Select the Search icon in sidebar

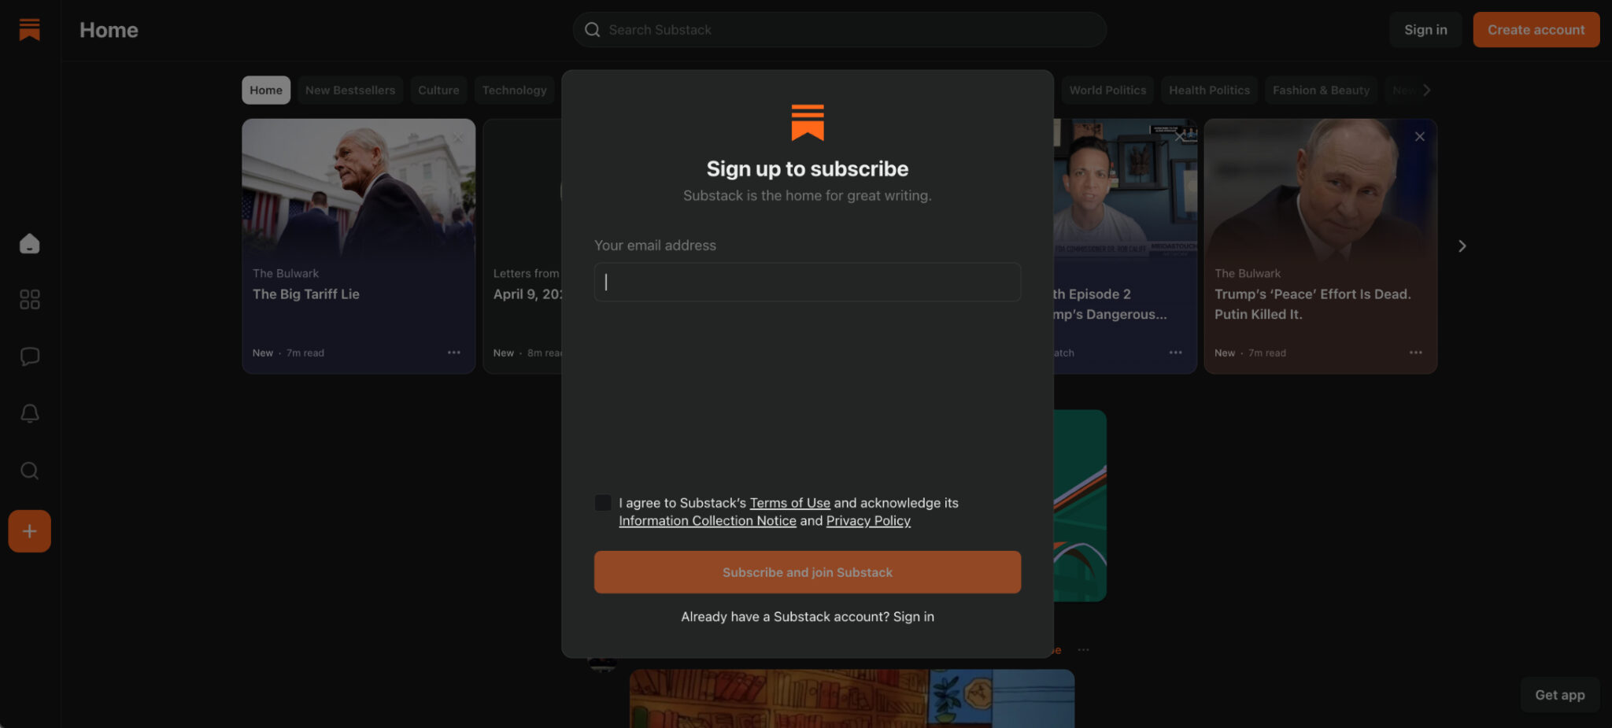click(x=29, y=471)
